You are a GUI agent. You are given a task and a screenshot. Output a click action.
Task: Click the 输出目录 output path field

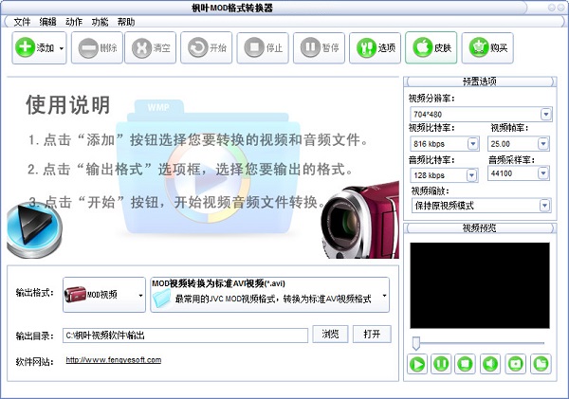pyautogui.click(x=185, y=336)
